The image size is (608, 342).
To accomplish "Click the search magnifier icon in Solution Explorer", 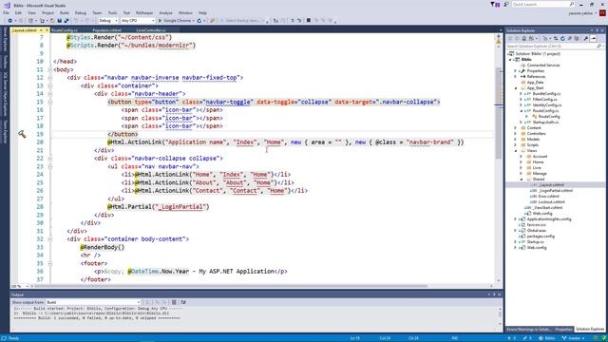I will (598, 47).
